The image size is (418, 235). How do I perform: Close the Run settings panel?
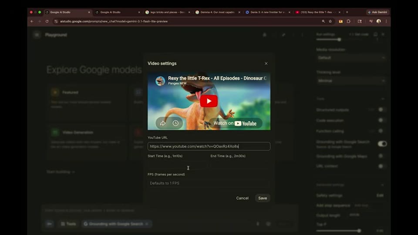click(383, 34)
